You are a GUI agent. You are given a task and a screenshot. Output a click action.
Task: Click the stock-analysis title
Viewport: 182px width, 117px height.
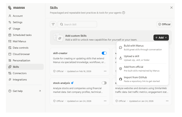coord(61,83)
